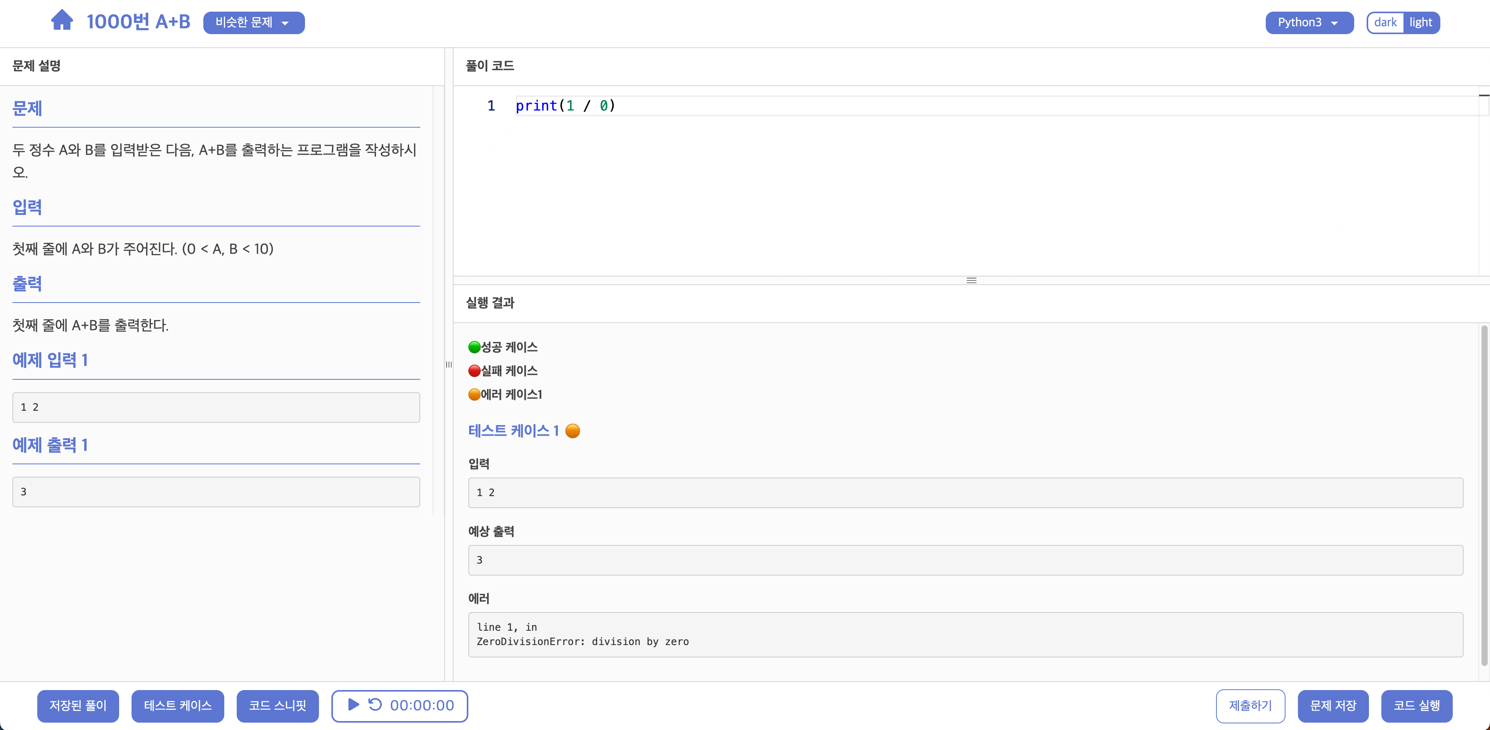Open the 테스트 케이스 panel
This screenshot has width=1490, height=730.
[x=178, y=706]
